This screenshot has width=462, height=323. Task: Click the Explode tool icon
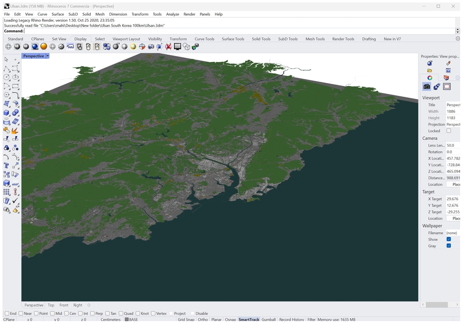15,130
